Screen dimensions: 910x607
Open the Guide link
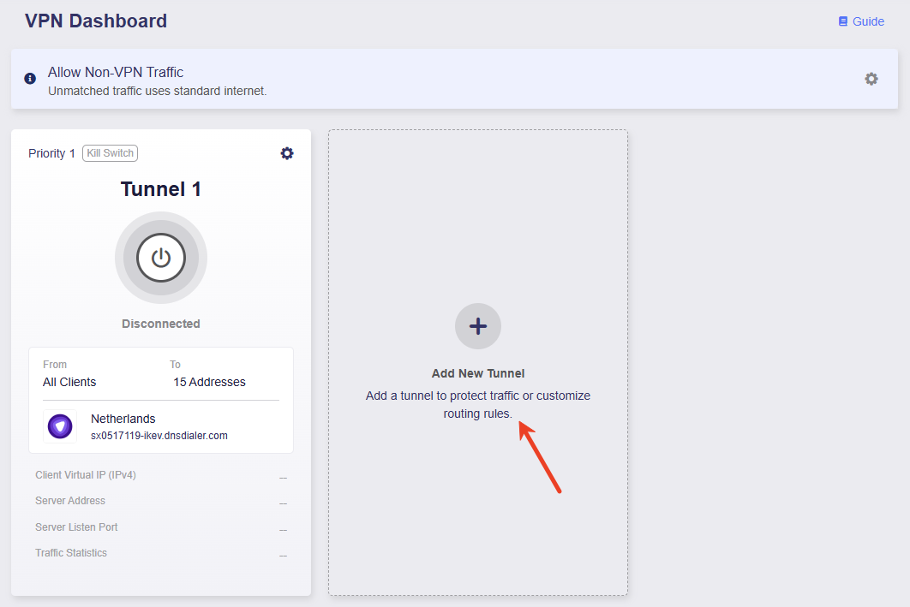pyautogui.click(x=868, y=21)
